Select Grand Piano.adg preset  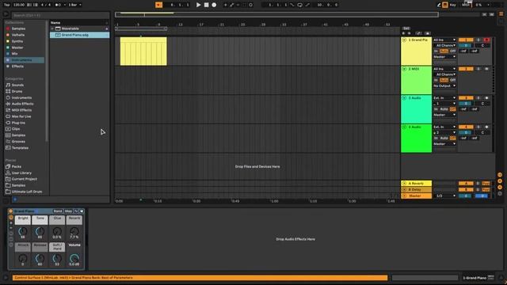click(79, 35)
